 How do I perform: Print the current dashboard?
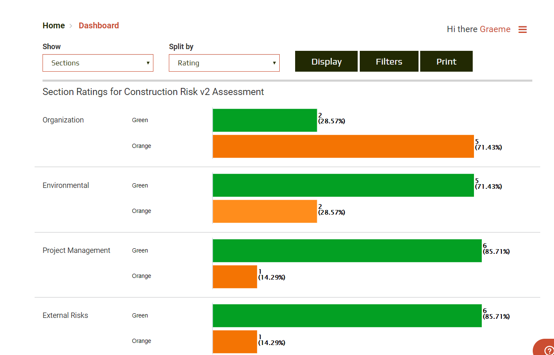click(x=446, y=61)
